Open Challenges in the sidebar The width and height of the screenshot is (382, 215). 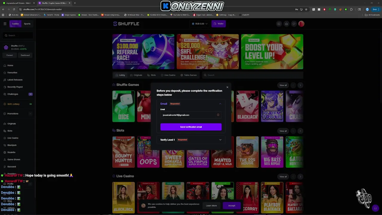click(13, 94)
